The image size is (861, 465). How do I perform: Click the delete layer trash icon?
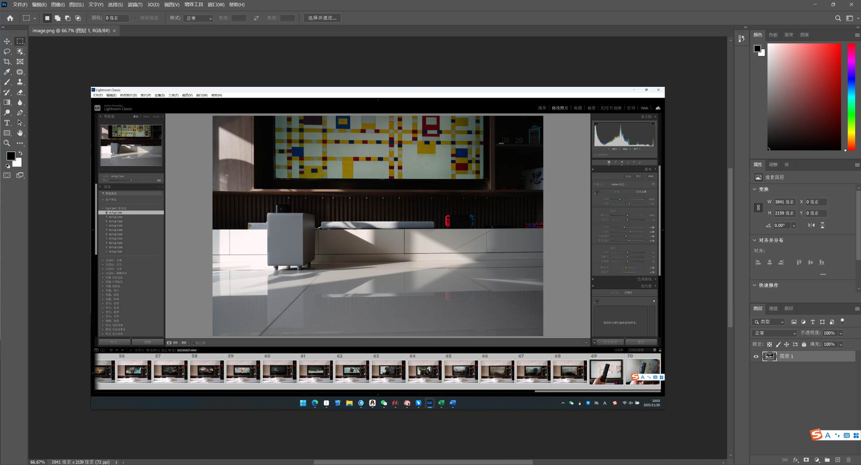click(x=848, y=460)
